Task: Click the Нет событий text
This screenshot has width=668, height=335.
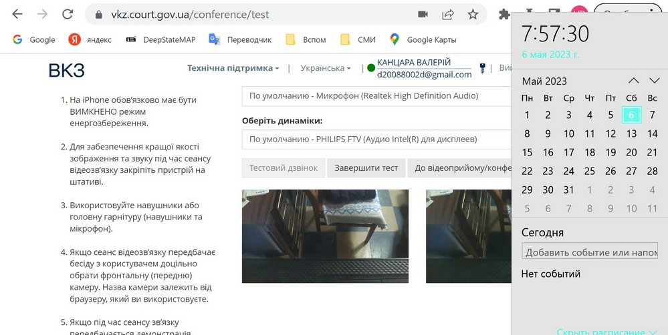Action: point(550,274)
